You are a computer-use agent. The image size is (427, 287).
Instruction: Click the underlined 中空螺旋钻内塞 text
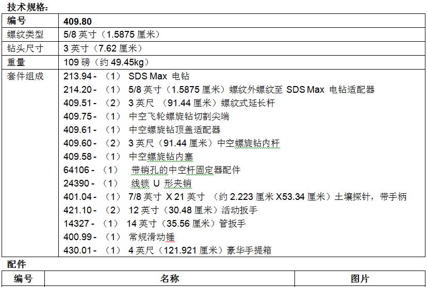coord(161,157)
